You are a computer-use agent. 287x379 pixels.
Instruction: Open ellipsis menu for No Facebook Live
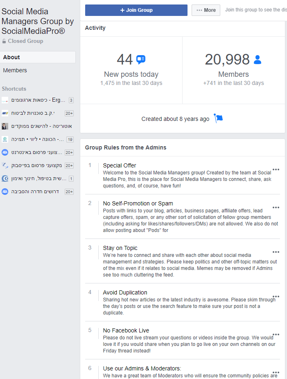point(276,334)
